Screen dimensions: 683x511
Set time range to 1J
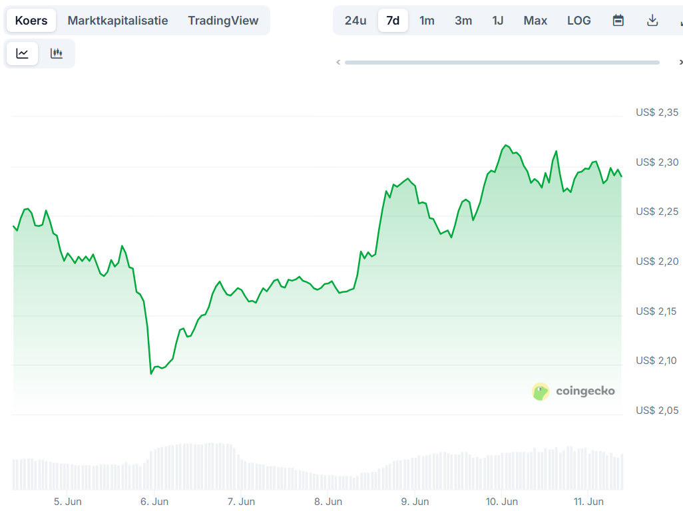pyautogui.click(x=498, y=21)
